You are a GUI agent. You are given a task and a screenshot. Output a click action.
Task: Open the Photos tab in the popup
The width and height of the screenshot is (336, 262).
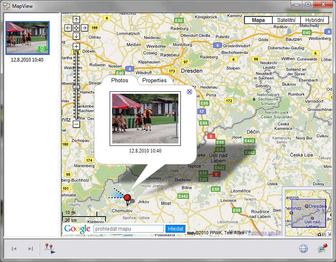pyautogui.click(x=120, y=80)
